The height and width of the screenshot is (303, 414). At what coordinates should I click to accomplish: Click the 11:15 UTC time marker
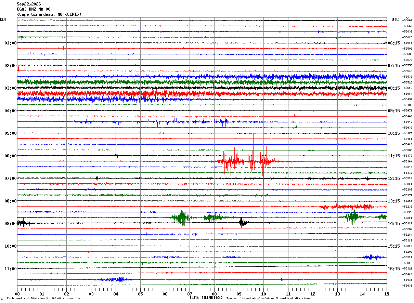click(x=394, y=156)
